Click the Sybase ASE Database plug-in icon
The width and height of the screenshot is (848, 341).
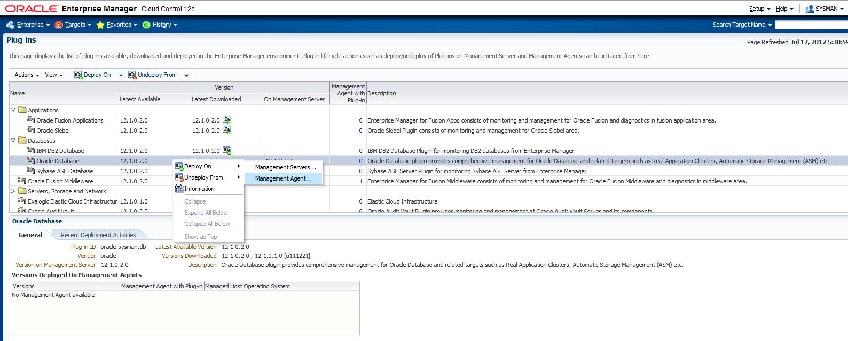(31, 170)
